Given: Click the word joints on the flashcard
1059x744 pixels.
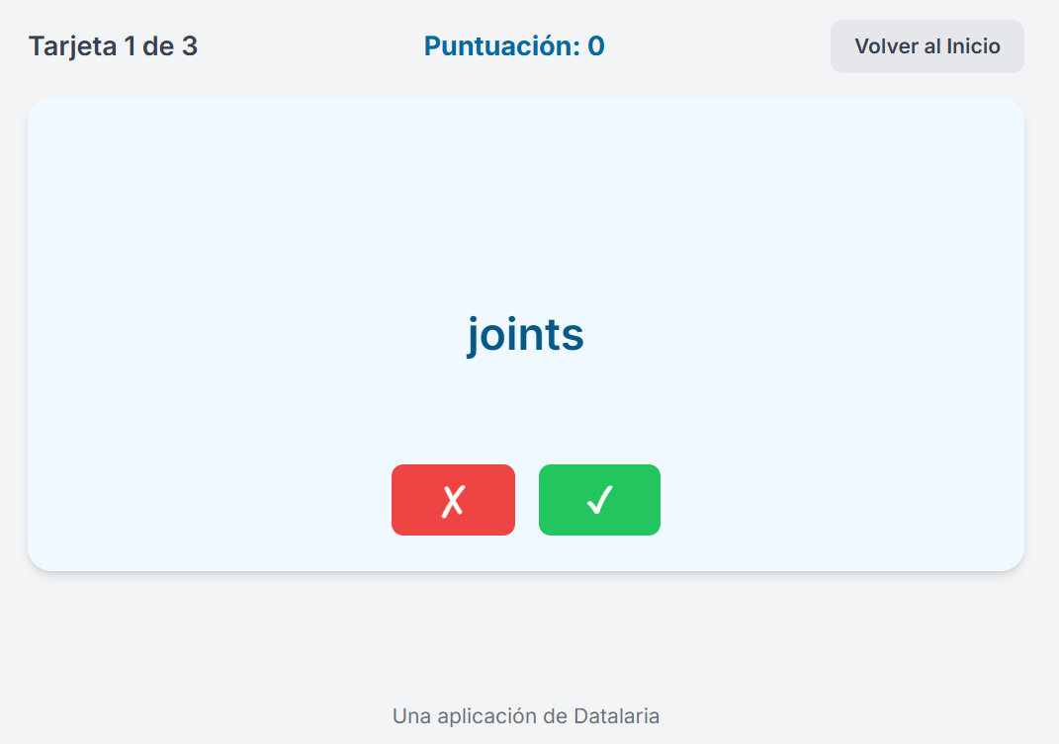Looking at the screenshot, I should click(525, 335).
